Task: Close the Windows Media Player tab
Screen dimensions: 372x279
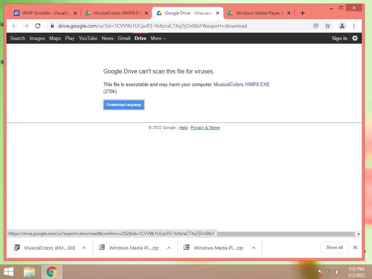Action: tap(289, 13)
